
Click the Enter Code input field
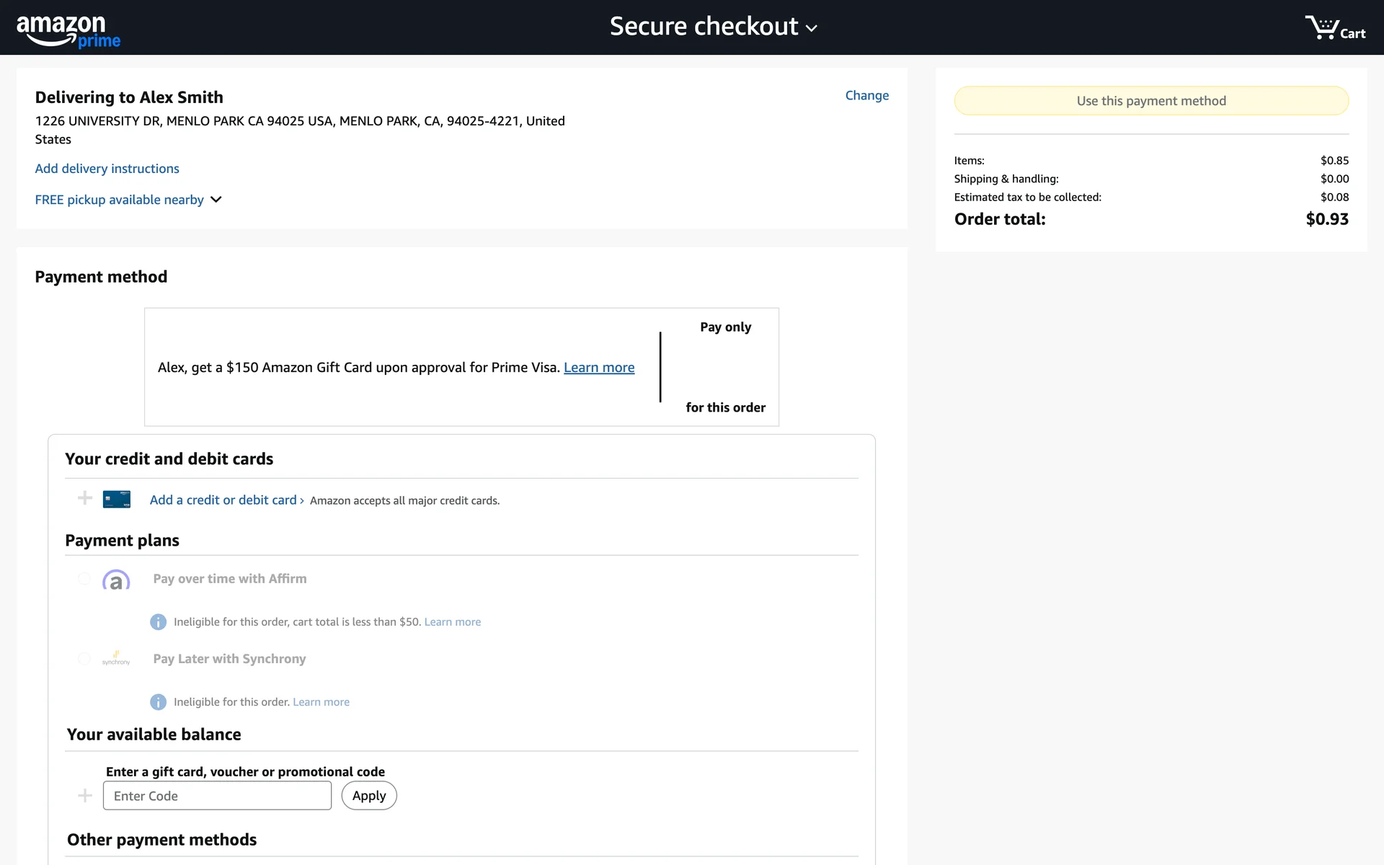(217, 796)
